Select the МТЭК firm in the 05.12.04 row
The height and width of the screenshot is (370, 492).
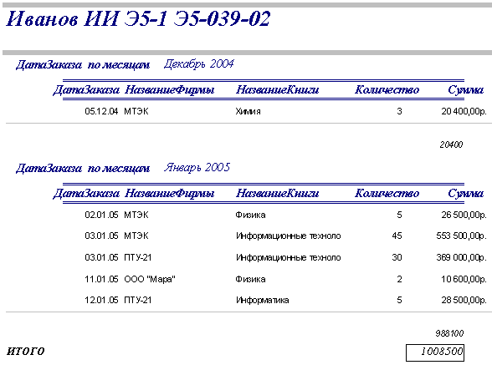136,111
